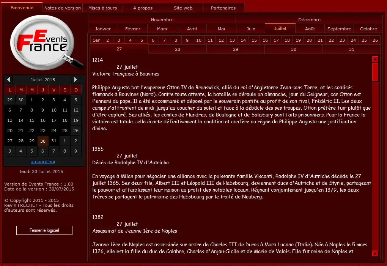
Task: Select the Mai month tab
Action: pos(221,28)
